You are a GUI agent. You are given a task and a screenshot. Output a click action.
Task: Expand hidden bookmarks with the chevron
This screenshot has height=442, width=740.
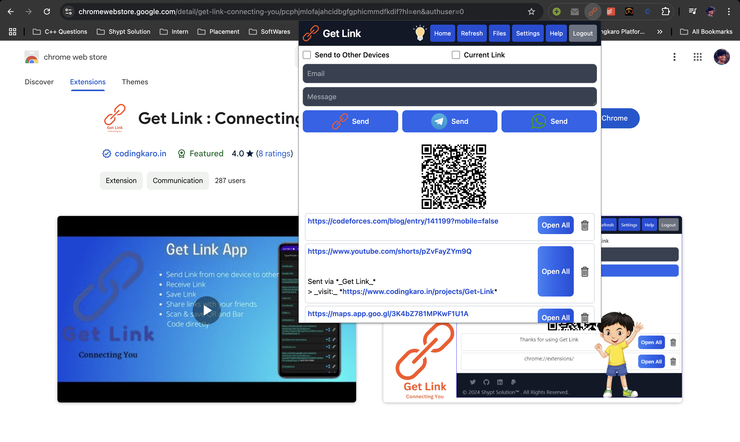[660, 31]
